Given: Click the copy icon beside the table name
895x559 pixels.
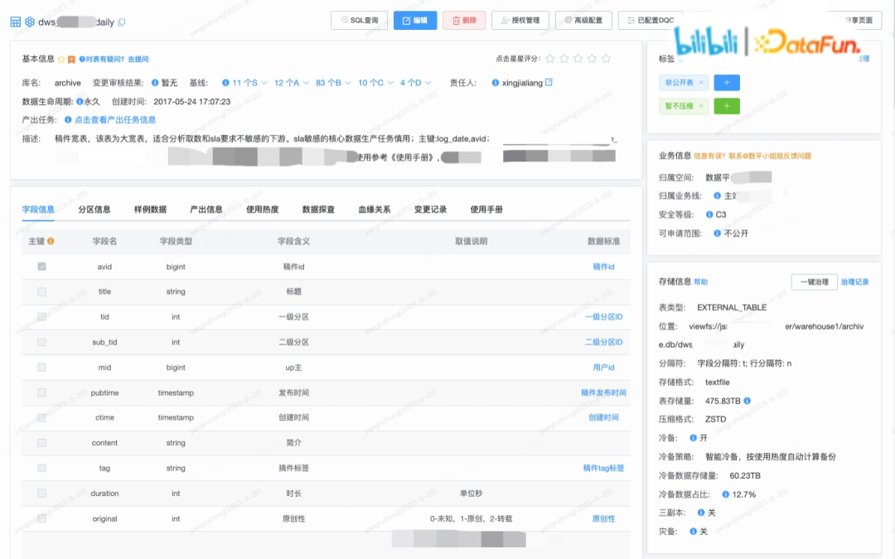Looking at the screenshot, I should coord(121,22).
